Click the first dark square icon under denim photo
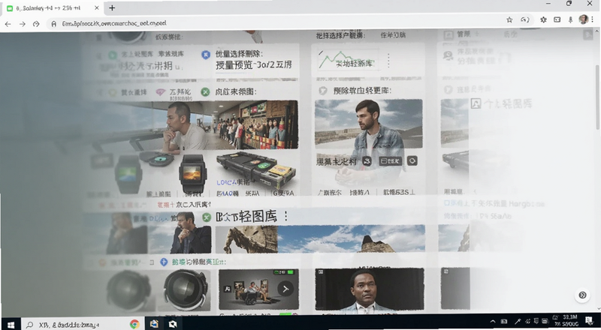 [x=367, y=161]
